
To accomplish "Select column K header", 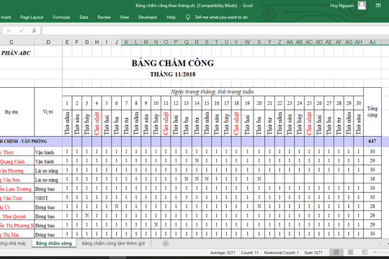I will point(126,42).
